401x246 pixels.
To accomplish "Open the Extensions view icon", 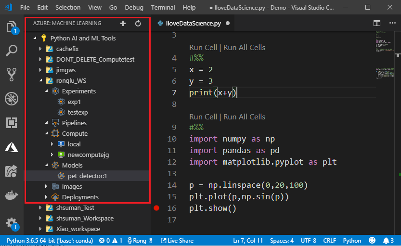I will click(x=12, y=123).
